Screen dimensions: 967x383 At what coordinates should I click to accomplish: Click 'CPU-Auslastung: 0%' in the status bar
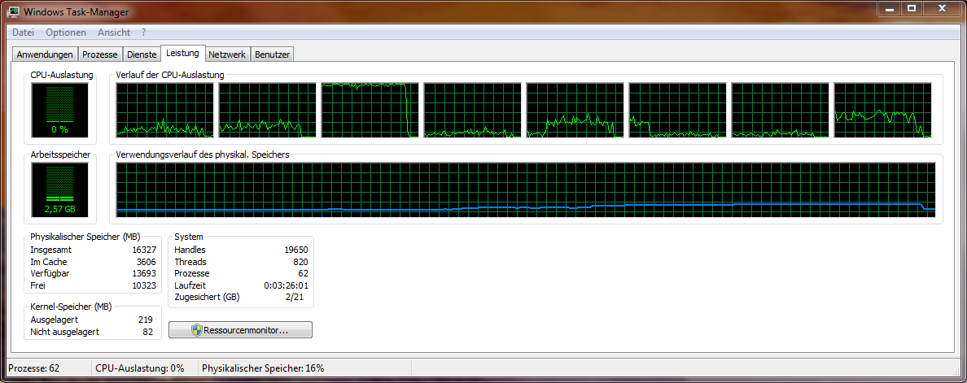(140, 368)
